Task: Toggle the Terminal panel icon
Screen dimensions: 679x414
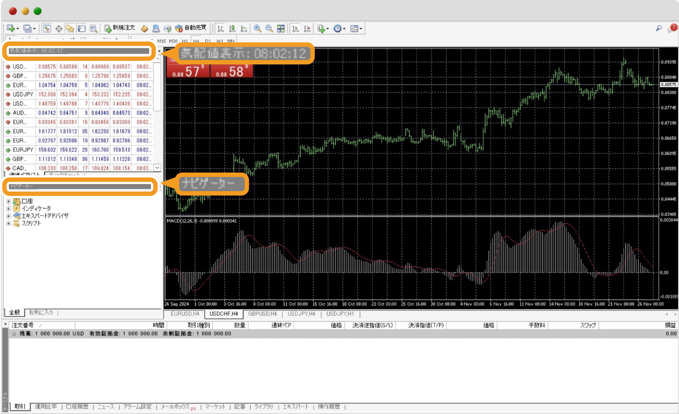Action: coord(82,29)
